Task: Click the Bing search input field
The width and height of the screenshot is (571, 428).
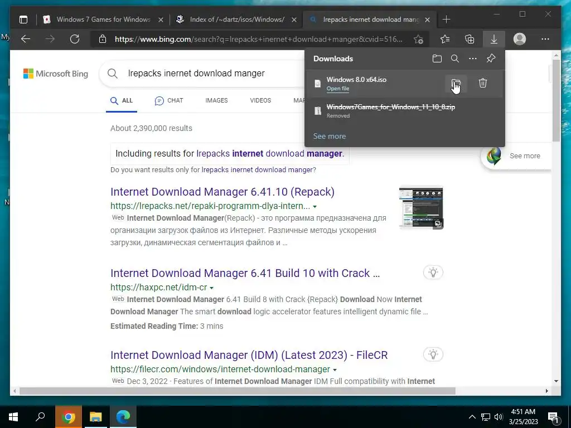Action: click(215, 74)
